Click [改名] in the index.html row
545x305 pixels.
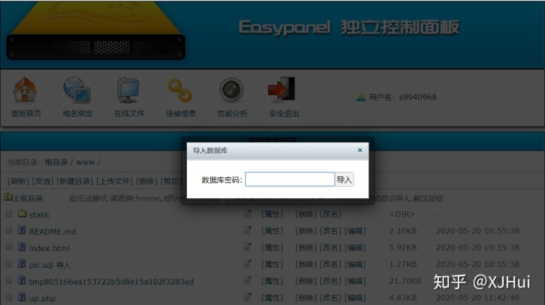330,247
